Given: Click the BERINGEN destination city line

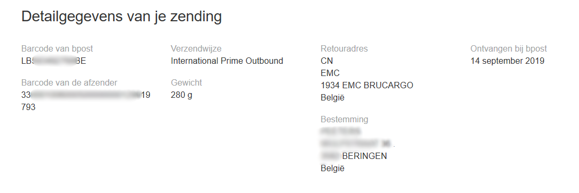Looking at the screenshot, I should 354,156.
